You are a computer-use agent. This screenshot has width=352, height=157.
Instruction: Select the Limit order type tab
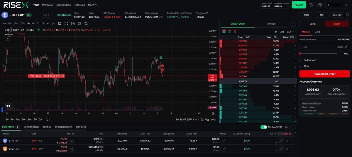[x=317, y=32]
